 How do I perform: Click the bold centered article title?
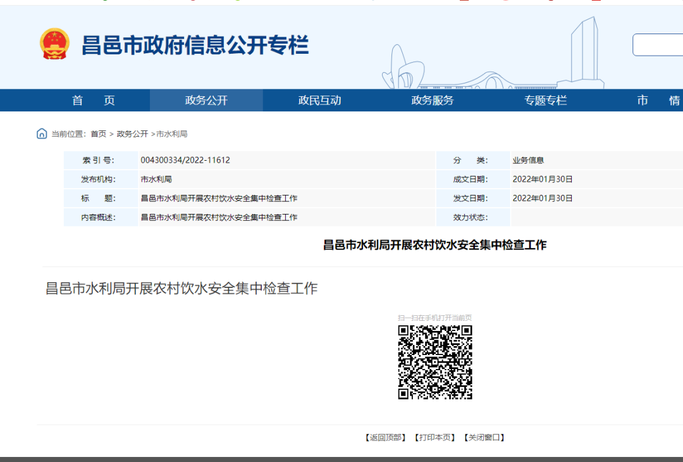point(434,245)
